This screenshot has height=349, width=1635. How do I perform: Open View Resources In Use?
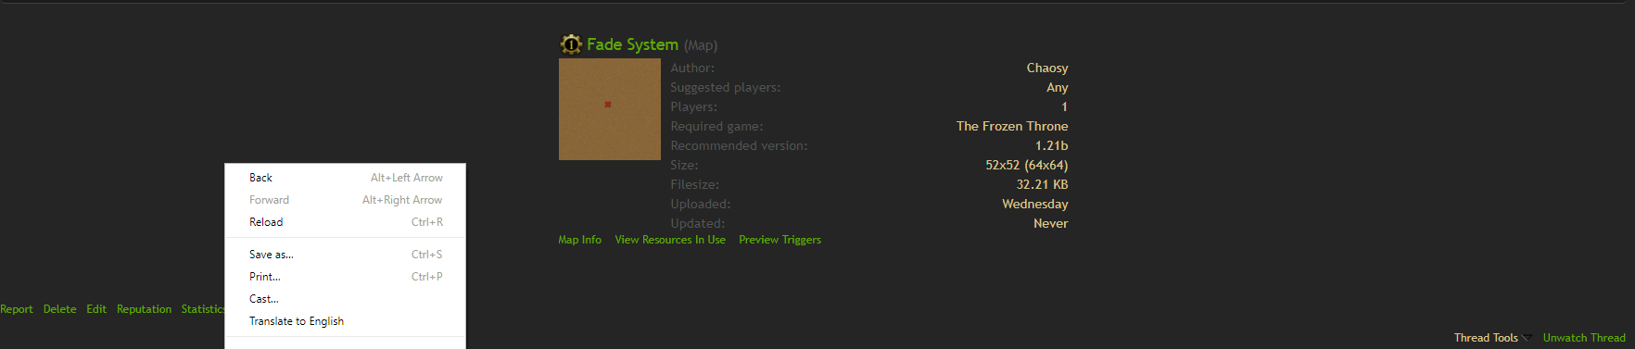670,240
